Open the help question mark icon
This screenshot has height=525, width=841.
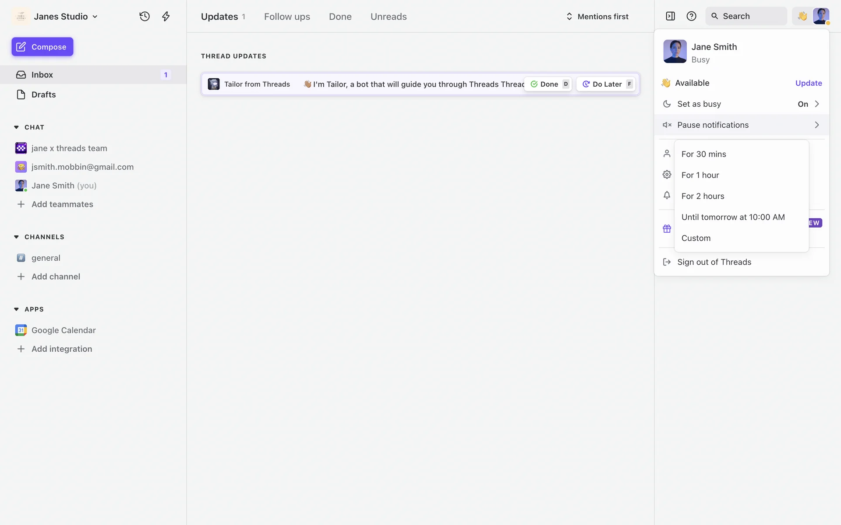coord(691,16)
